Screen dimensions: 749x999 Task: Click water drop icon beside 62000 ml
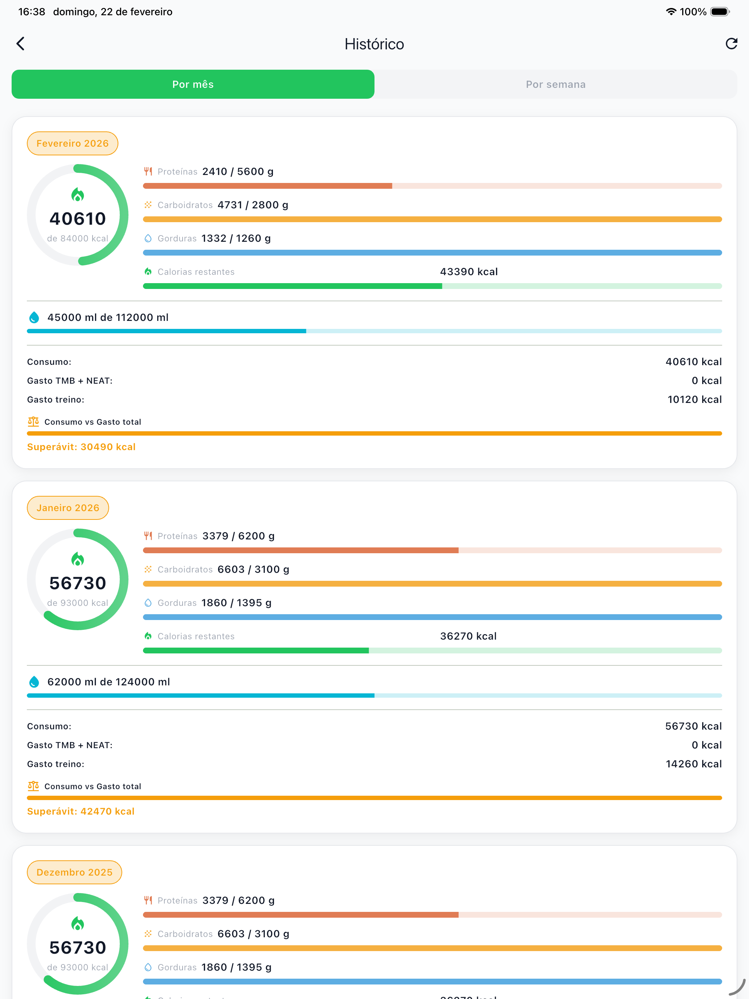point(34,682)
